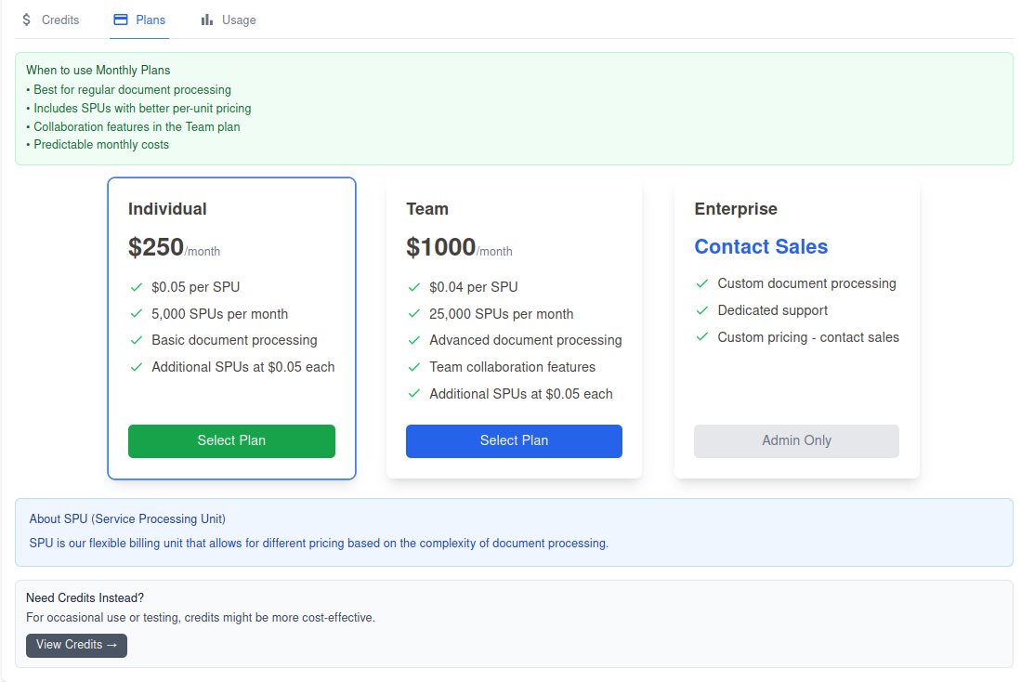Switch to the Credits tab

tap(51, 20)
